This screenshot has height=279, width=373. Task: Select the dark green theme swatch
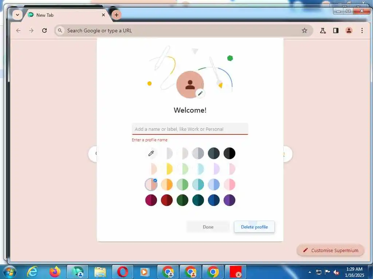182,200
